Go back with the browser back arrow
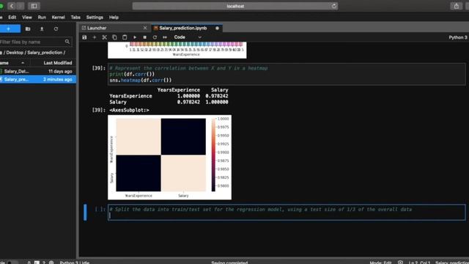The image size is (469, 264). (12, 6)
